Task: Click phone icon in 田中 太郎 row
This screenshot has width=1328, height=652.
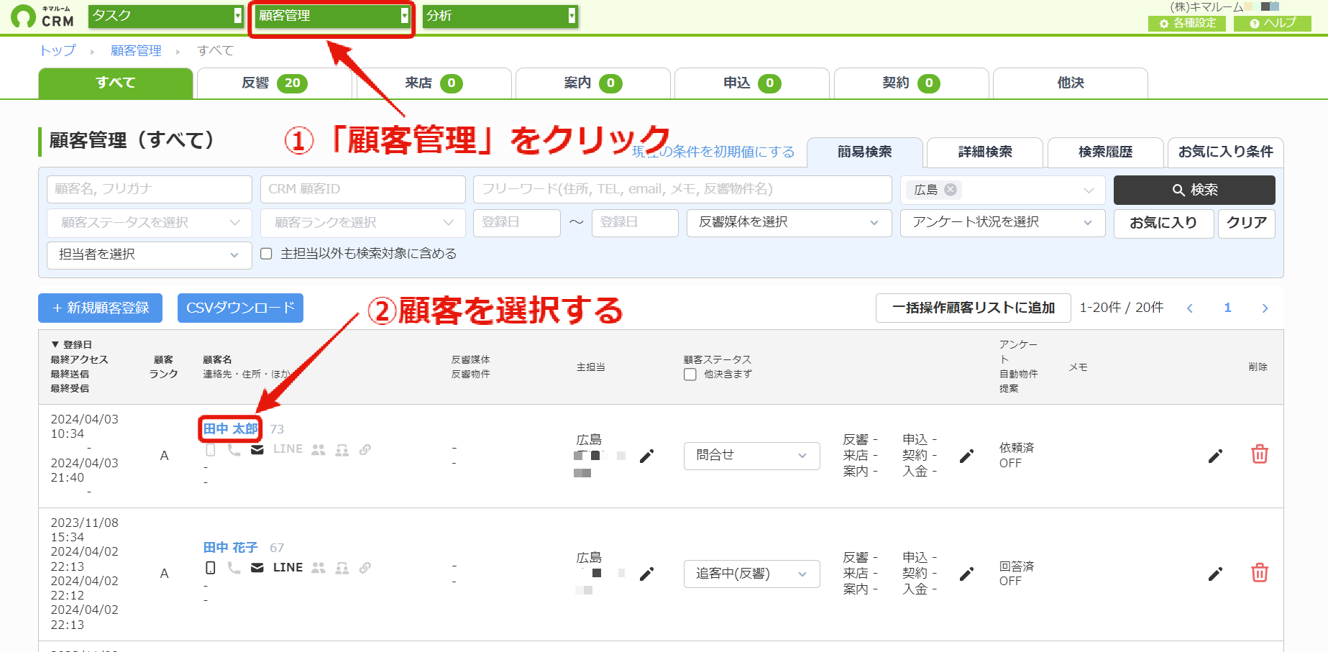Action: 234,450
